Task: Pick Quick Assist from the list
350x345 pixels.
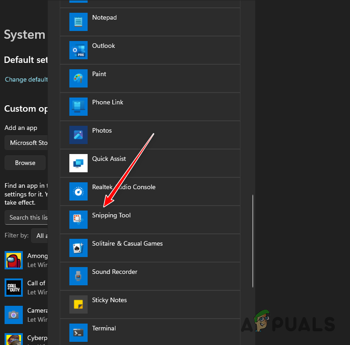Action: click(150, 163)
